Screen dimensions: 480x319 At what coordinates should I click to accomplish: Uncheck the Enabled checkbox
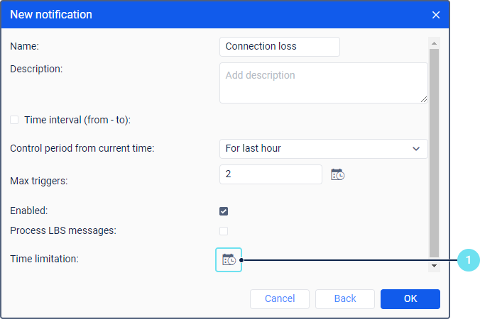pyautogui.click(x=224, y=211)
